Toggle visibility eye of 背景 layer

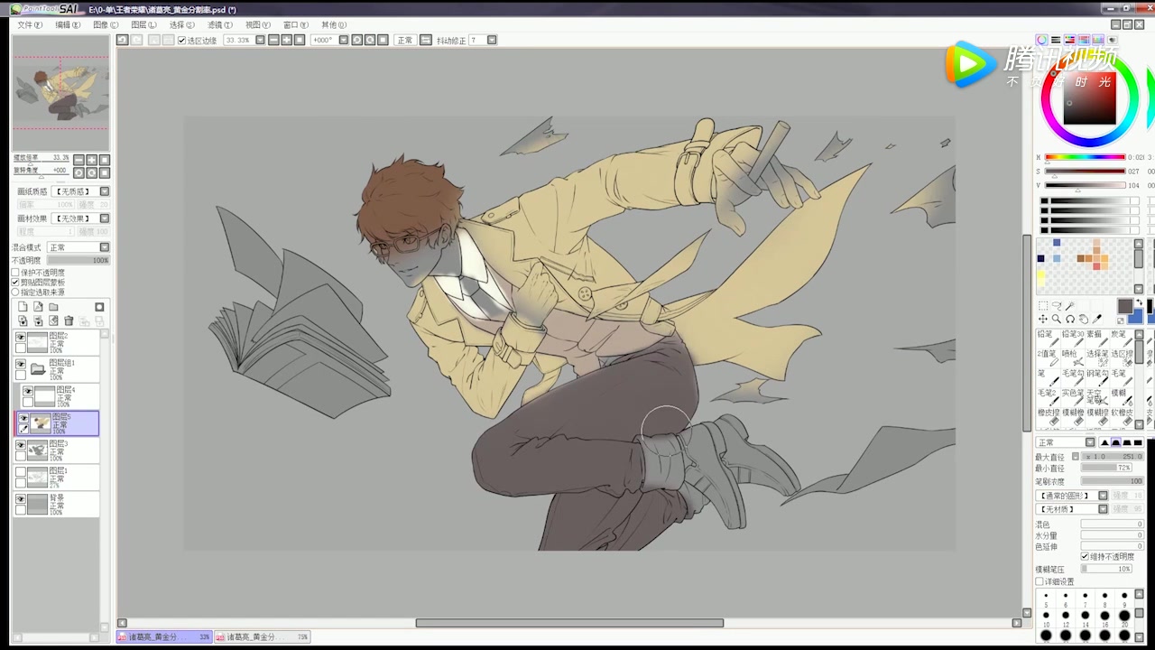click(x=21, y=498)
